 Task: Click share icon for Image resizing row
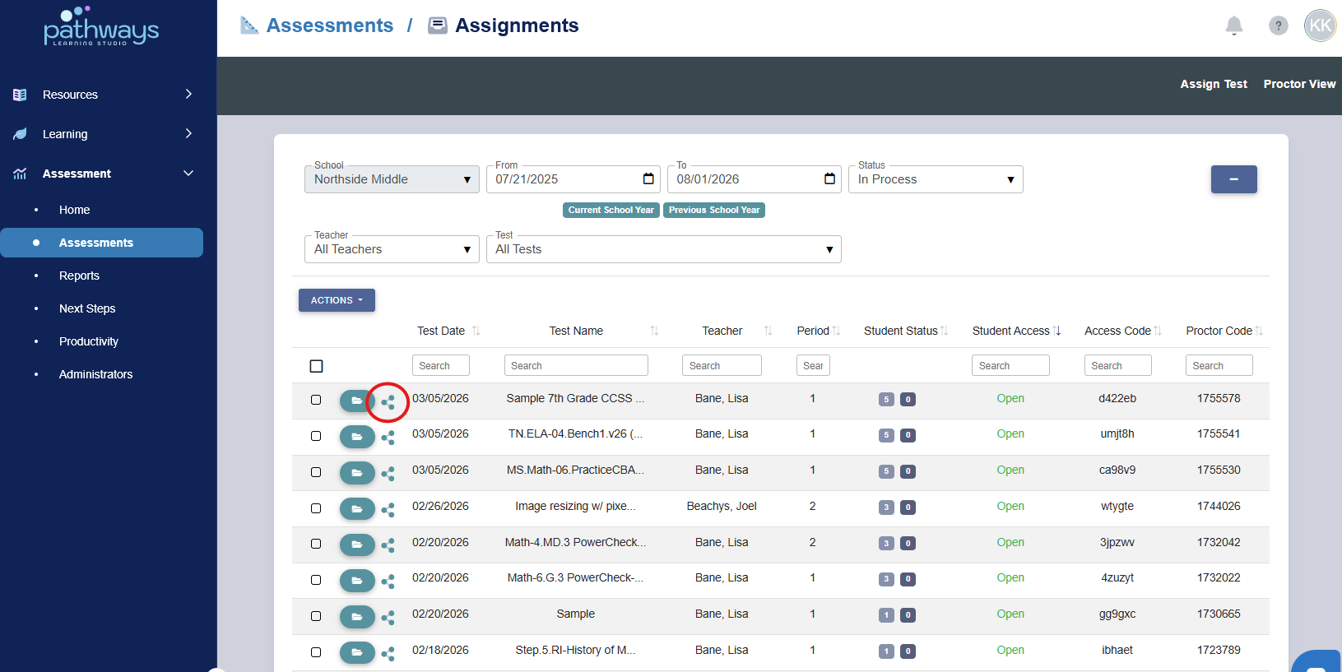pos(388,510)
